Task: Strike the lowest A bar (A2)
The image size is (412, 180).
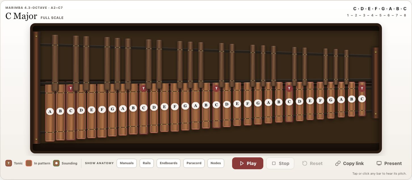Action: pos(50,113)
